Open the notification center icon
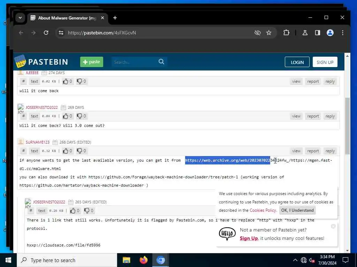357x267 pixels. 345,260
